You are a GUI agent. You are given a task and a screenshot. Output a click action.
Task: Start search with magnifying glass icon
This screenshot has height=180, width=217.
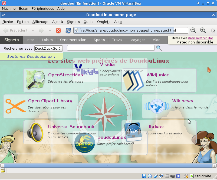pos(159,48)
